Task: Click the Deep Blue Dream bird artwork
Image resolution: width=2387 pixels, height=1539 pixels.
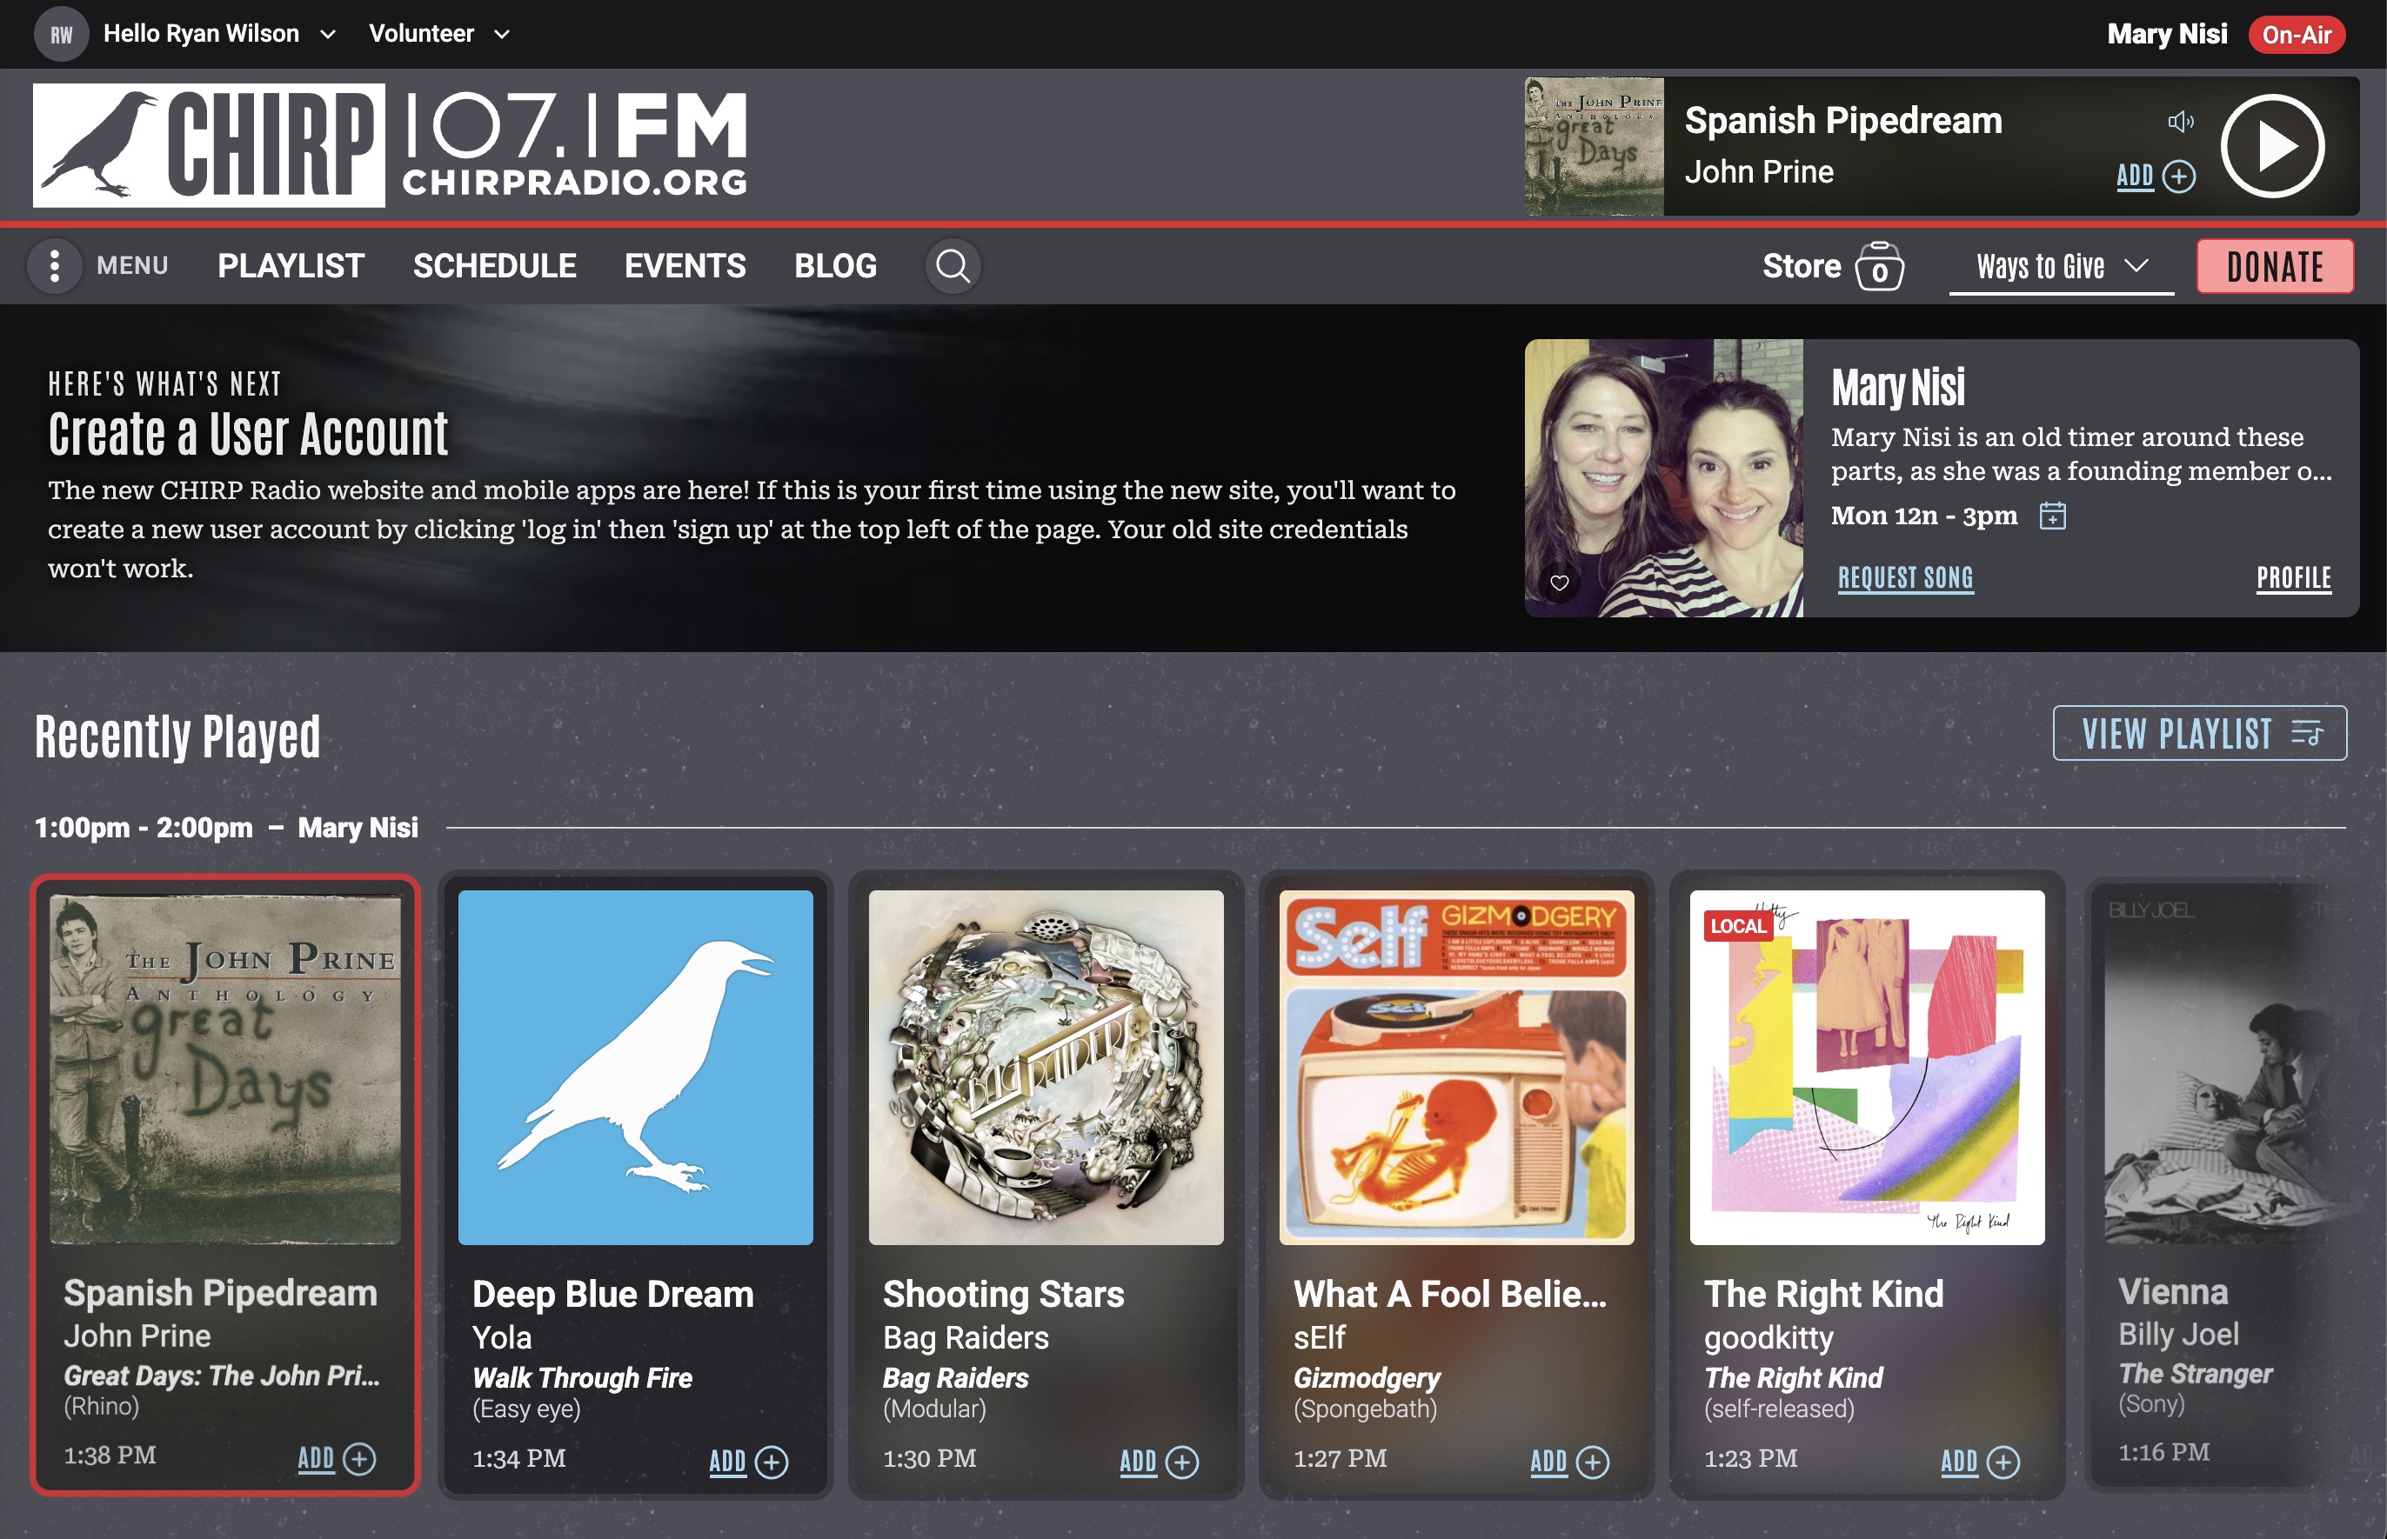Action: [x=636, y=1068]
